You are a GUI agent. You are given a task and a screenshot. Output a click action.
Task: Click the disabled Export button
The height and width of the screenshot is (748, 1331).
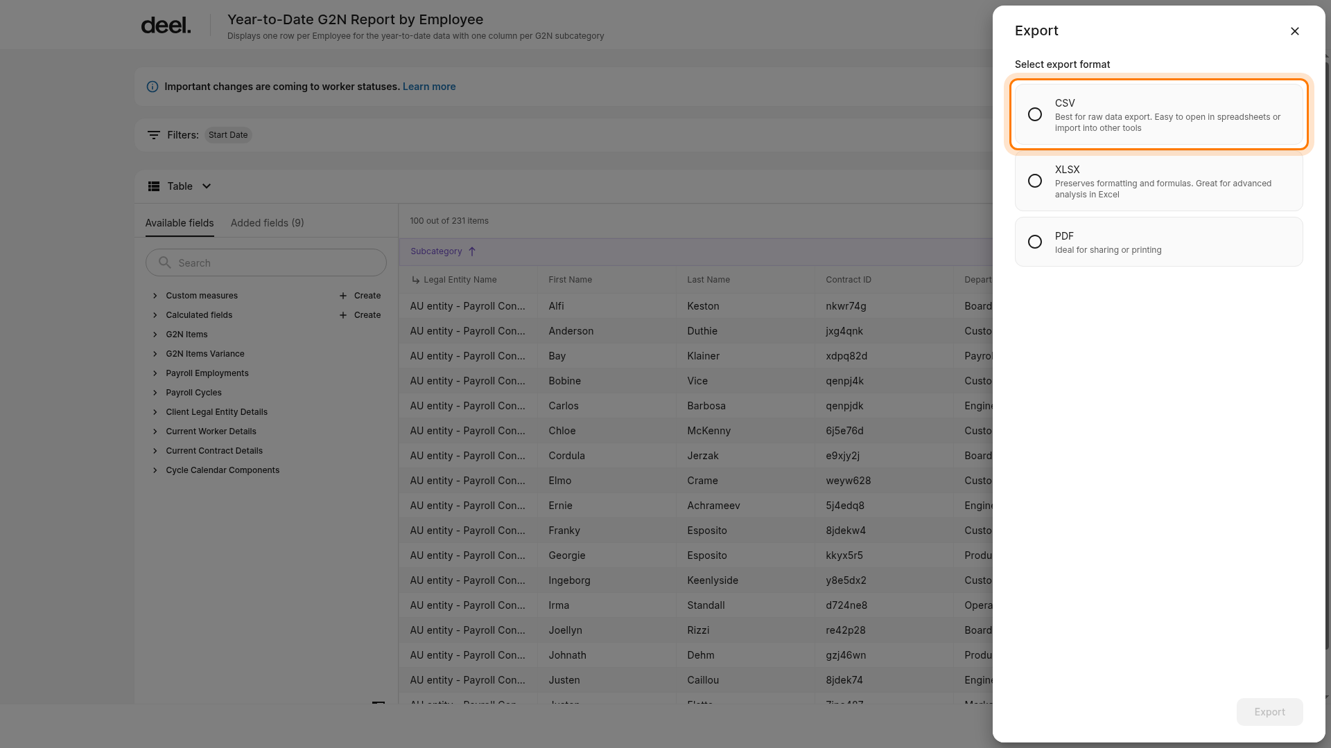(1269, 712)
